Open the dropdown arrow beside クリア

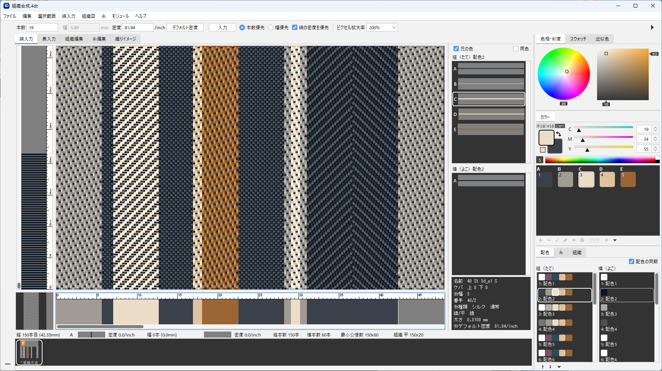click(615, 240)
